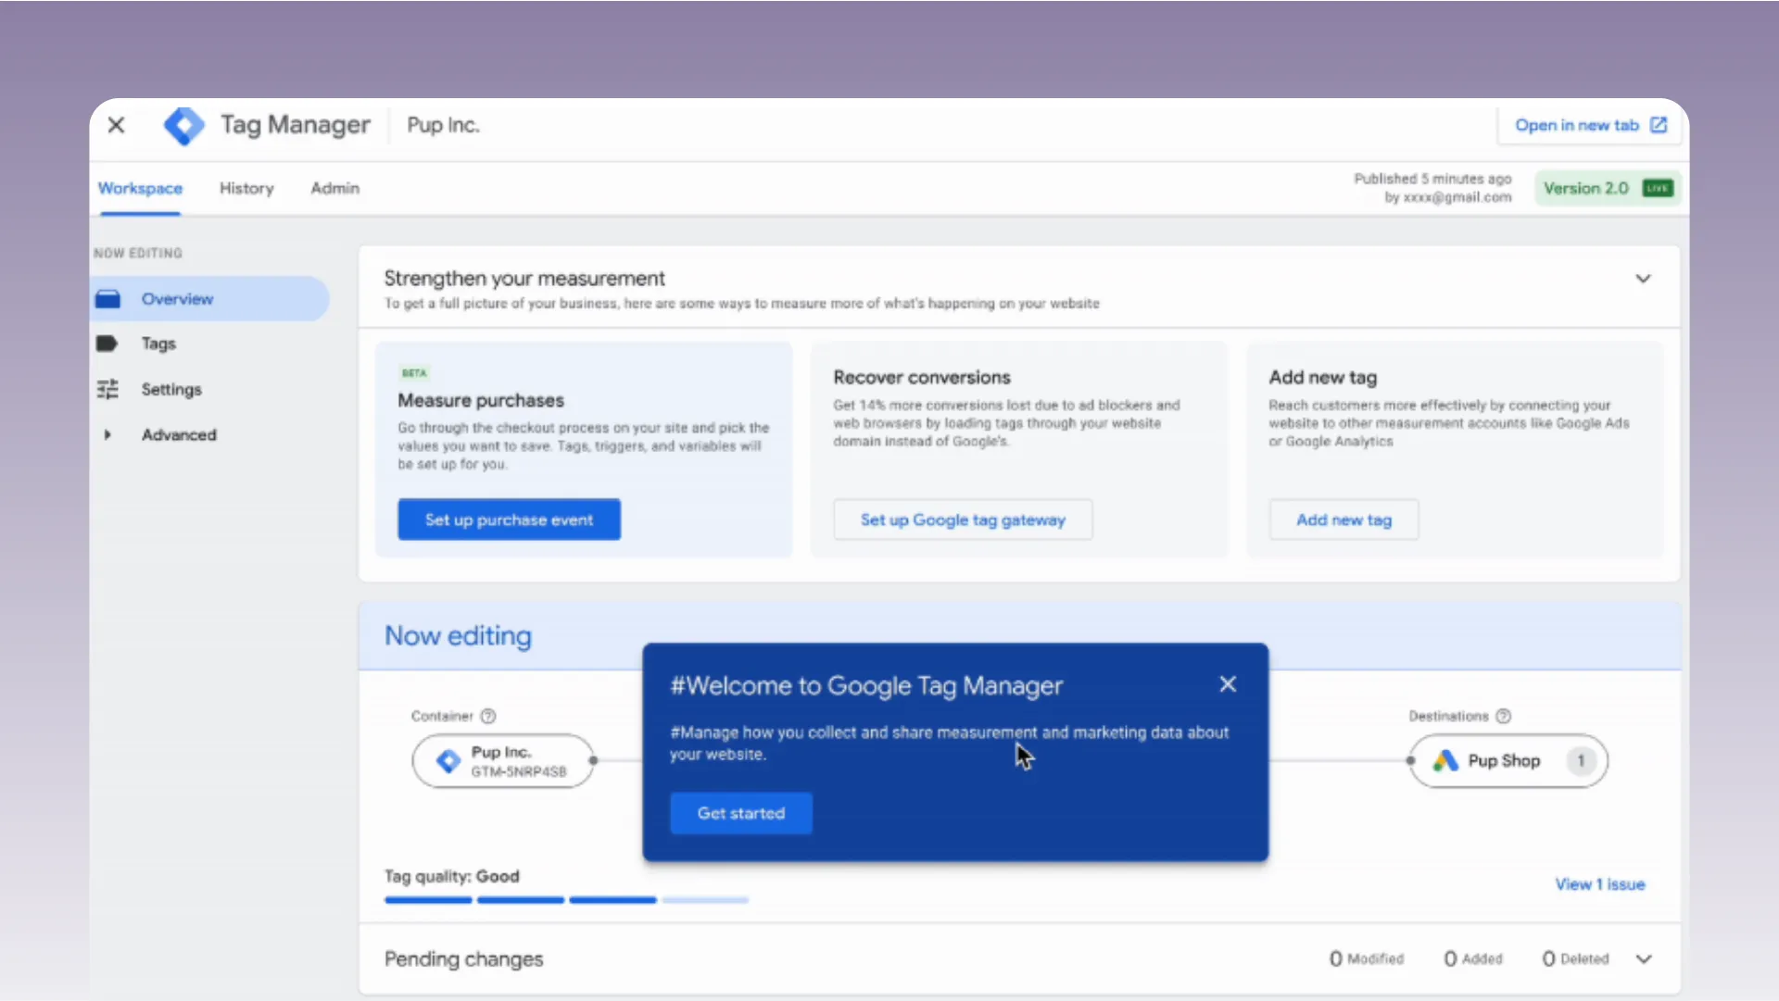Click the container's blue diamond icon
Image resolution: width=1779 pixels, height=1001 pixels.
point(448,761)
